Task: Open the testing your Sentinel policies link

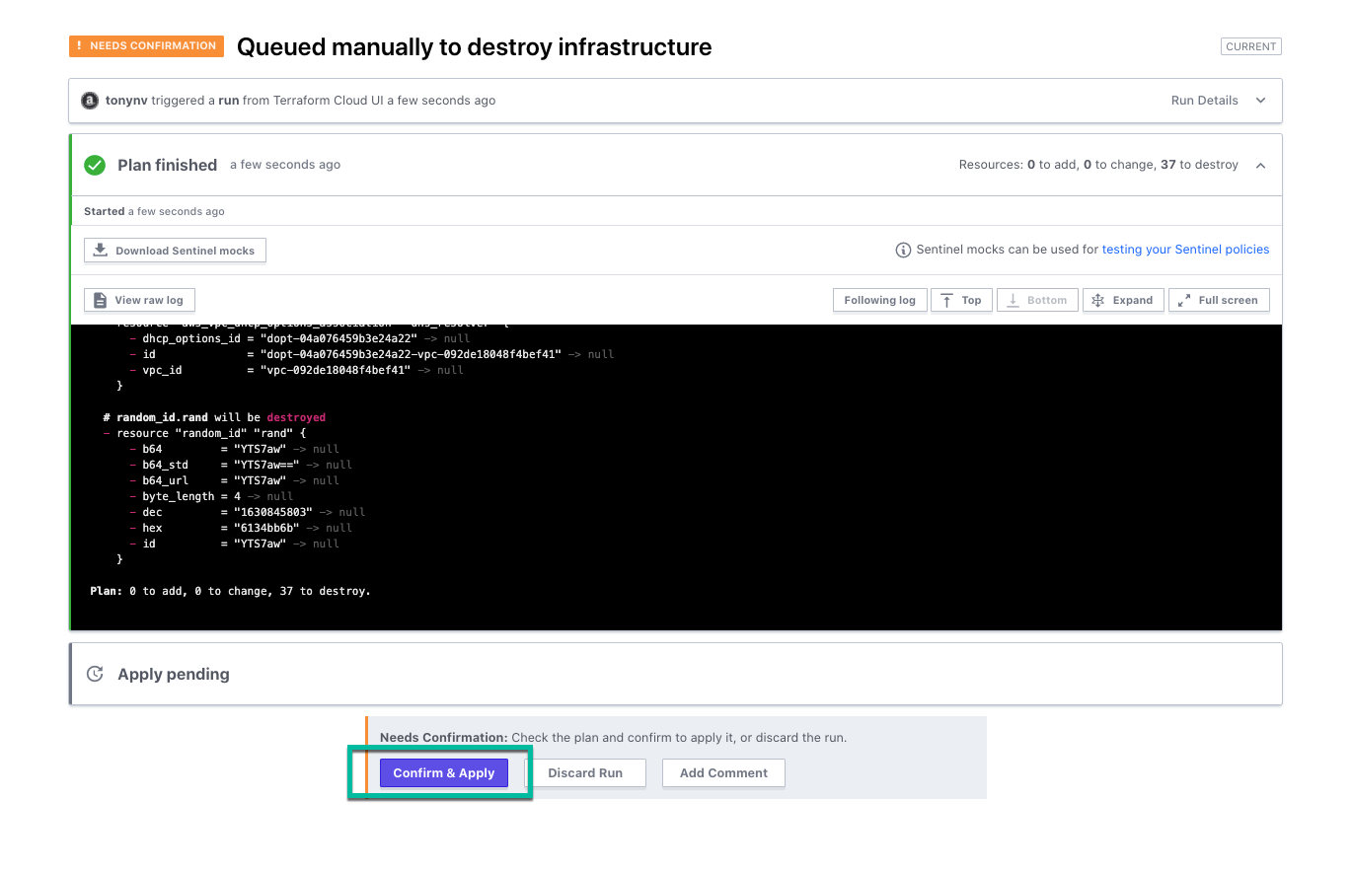Action: pos(1185,250)
